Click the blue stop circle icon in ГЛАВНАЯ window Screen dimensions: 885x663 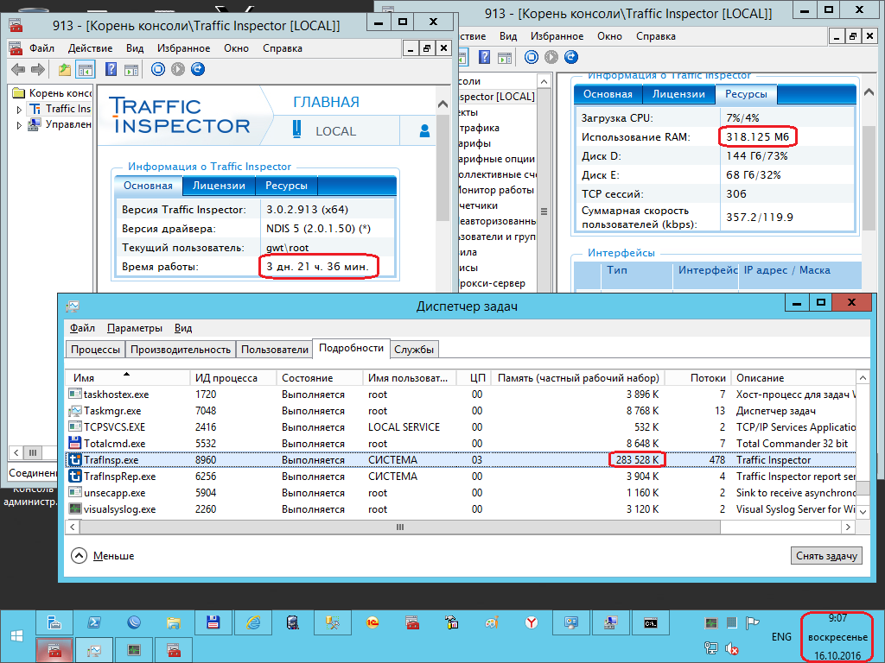pyautogui.click(x=158, y=69)
